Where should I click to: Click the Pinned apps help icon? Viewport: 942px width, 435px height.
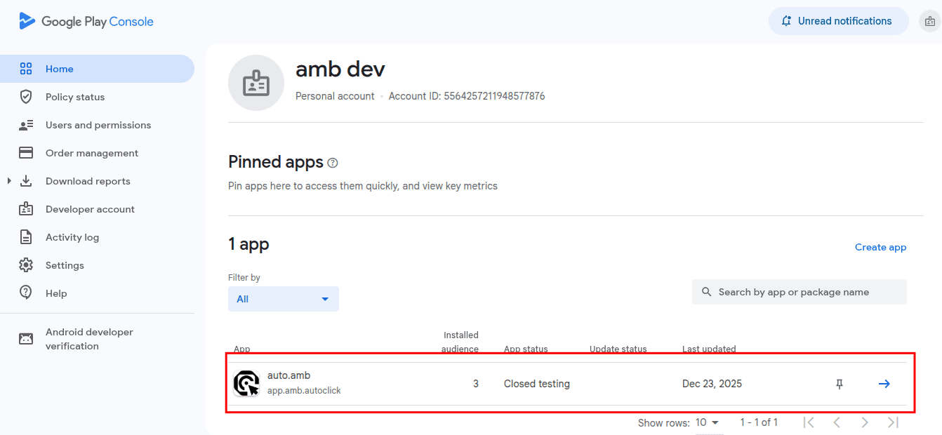[x=333, y=163]
